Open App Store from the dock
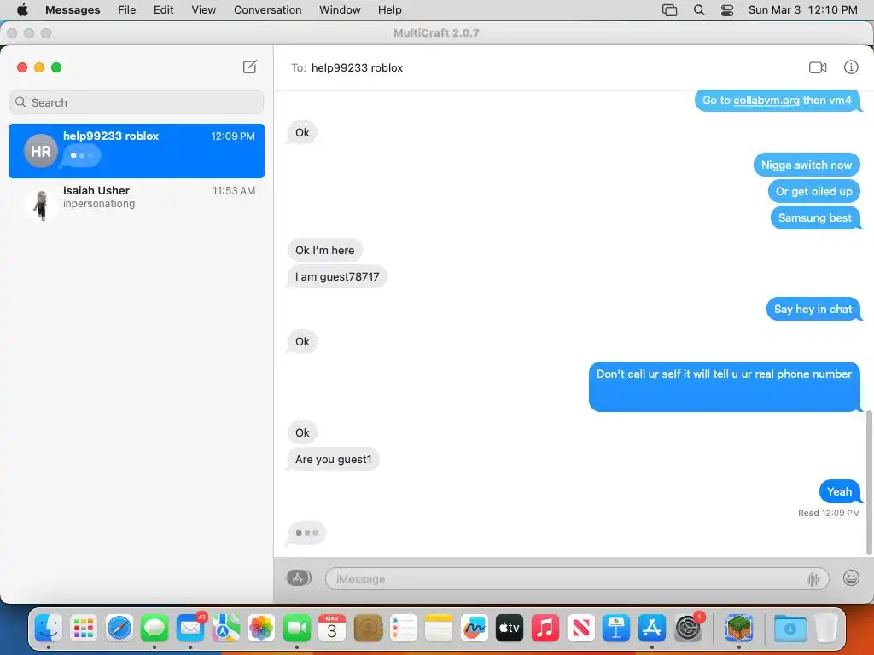This screenshot has width=874, height=655. (651, 629)
